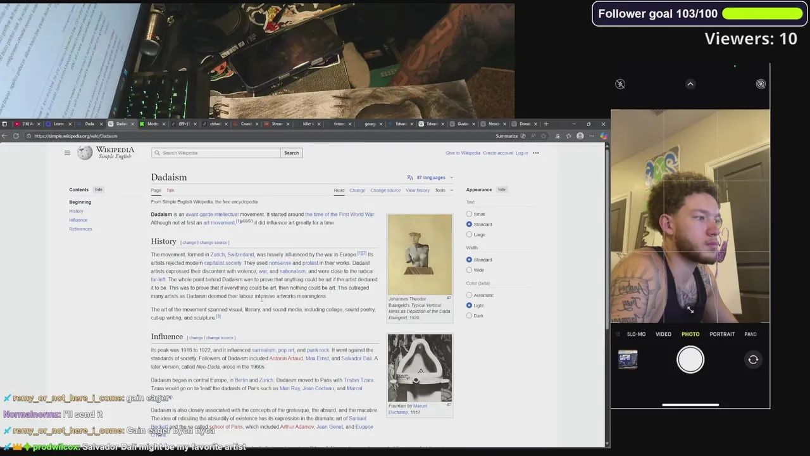This screenshot has height=456, width=810.
Task: Open the last photo thumbnail in camera
Action: click(628, 360)
